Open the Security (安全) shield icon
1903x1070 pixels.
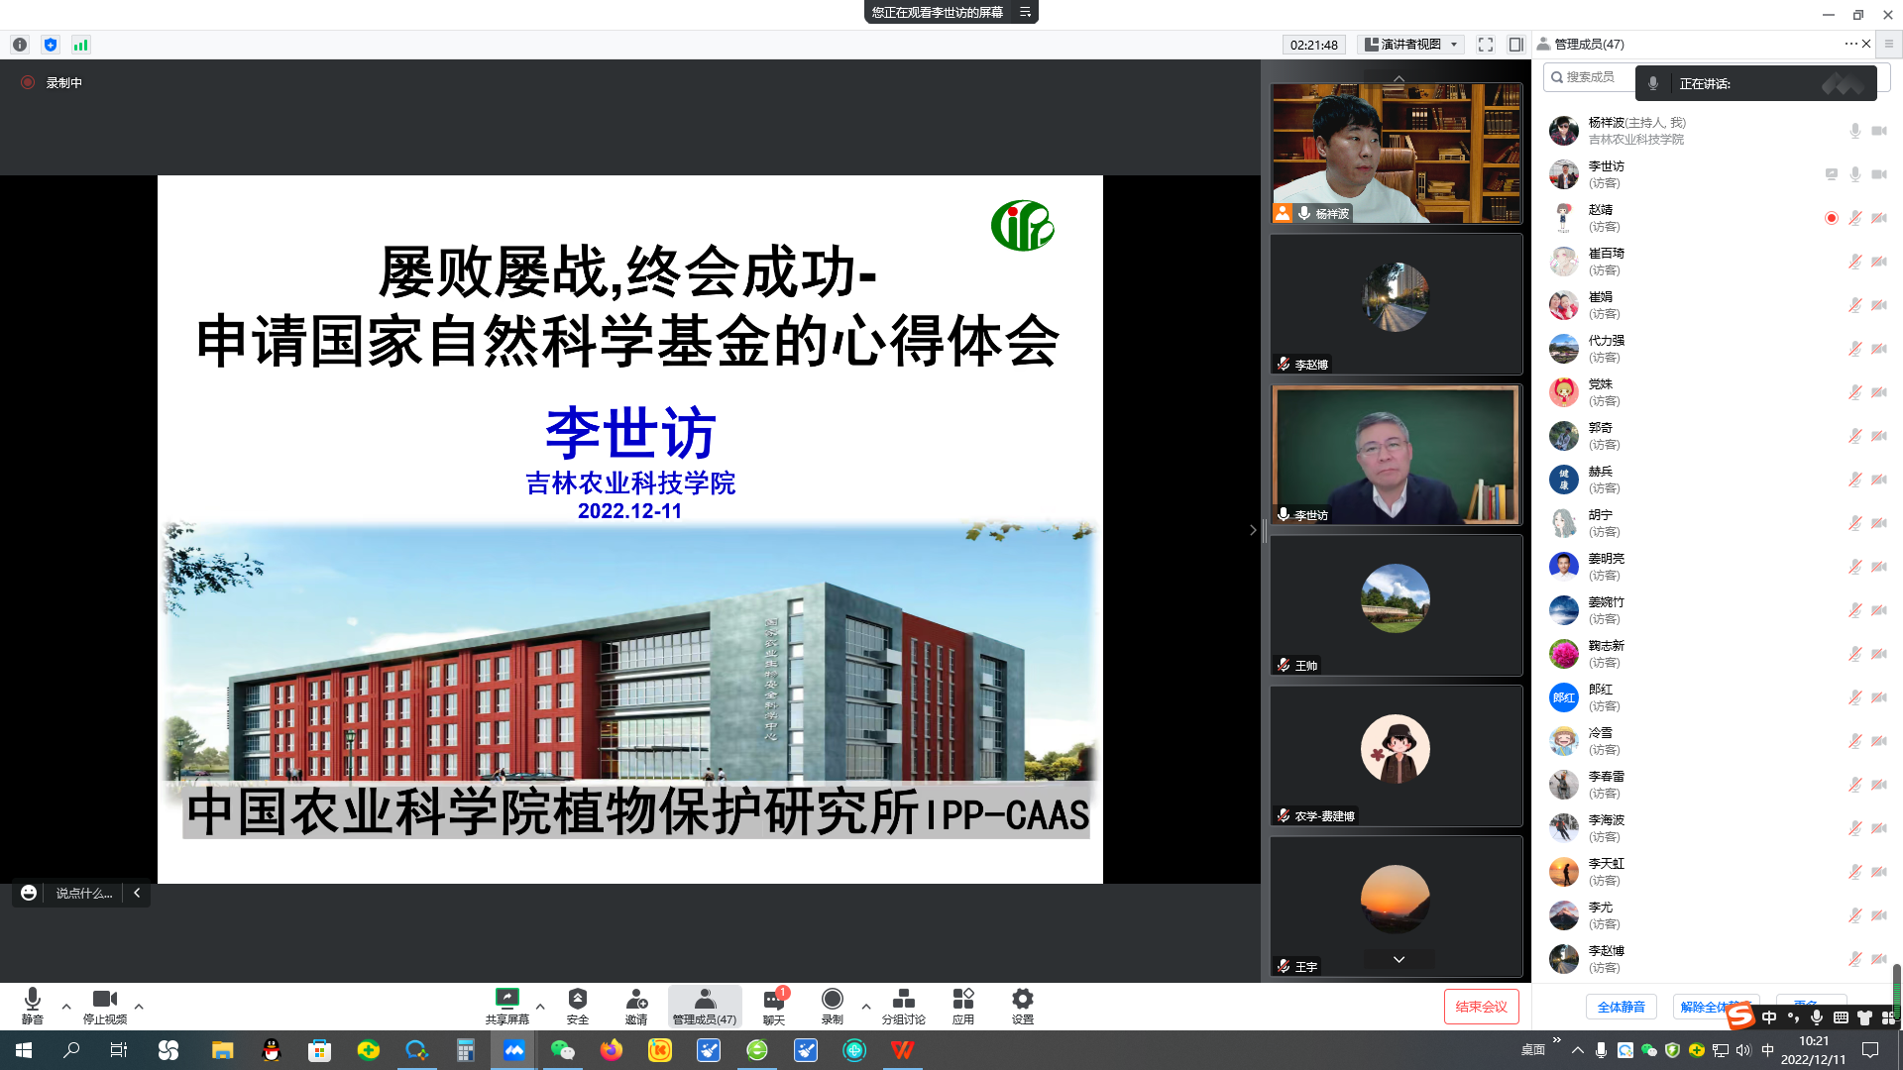577,999
